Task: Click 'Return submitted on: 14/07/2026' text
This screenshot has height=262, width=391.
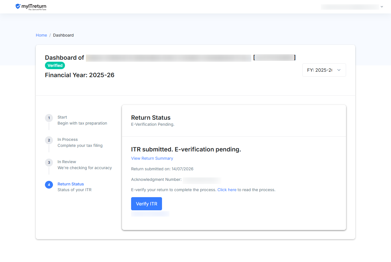Action: [162, 169]
